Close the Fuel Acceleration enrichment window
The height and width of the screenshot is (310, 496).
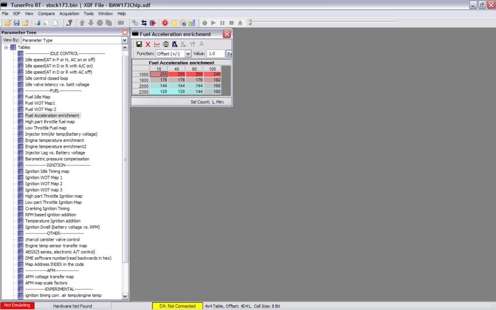pos(226,34)
